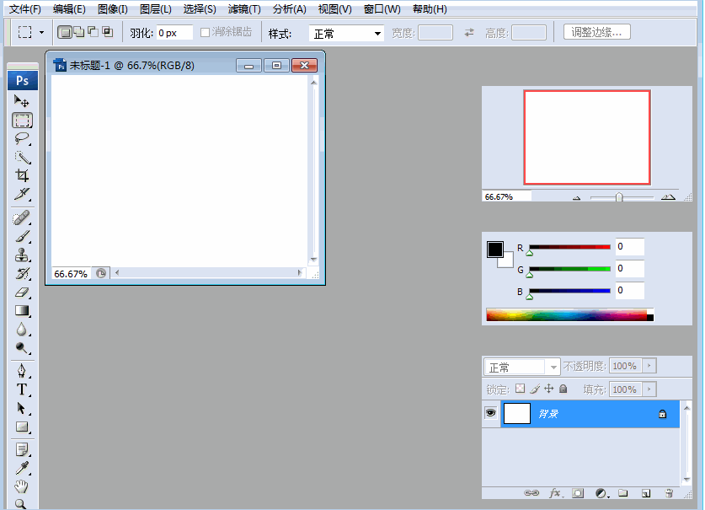This screenshot has width=705, height=510.
Task: Select the Zoom tool in toolbox
Action: coord(22,503)
